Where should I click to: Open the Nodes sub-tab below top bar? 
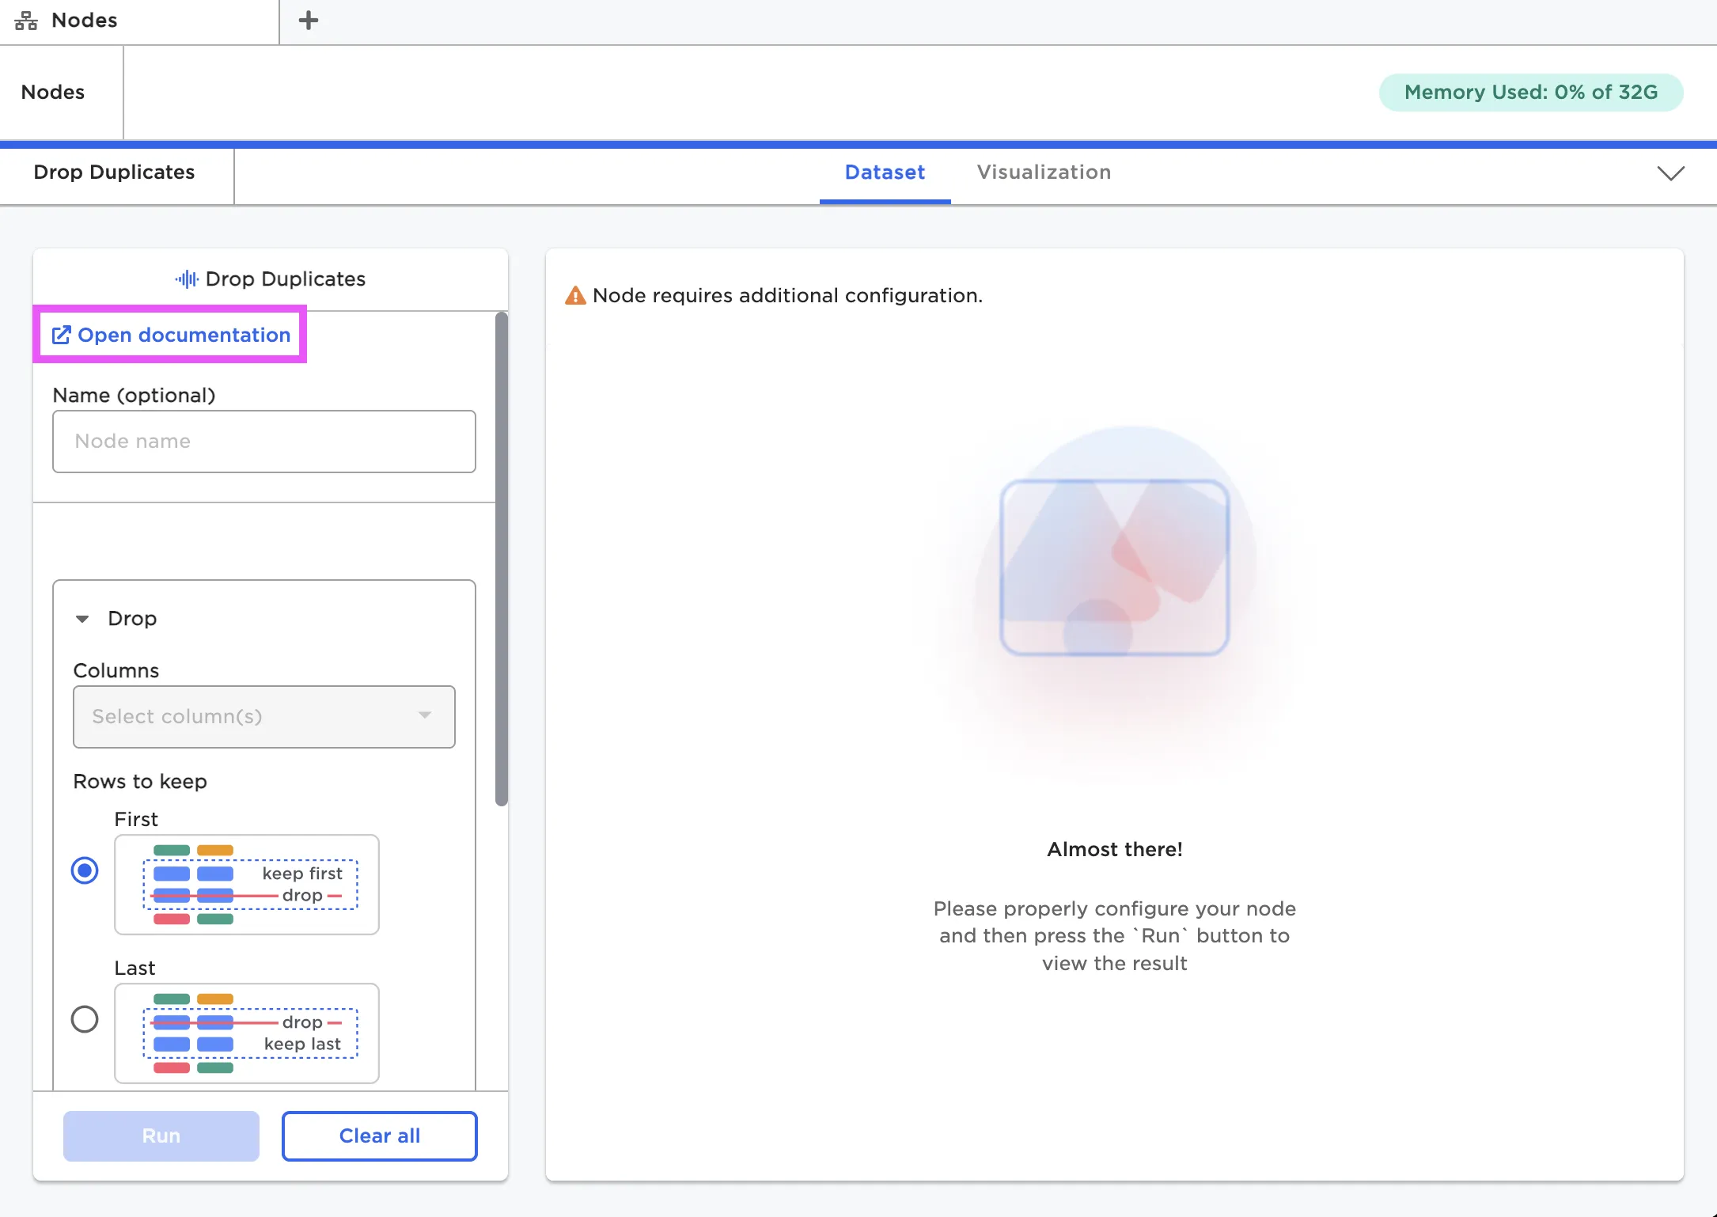coord(53,93)
